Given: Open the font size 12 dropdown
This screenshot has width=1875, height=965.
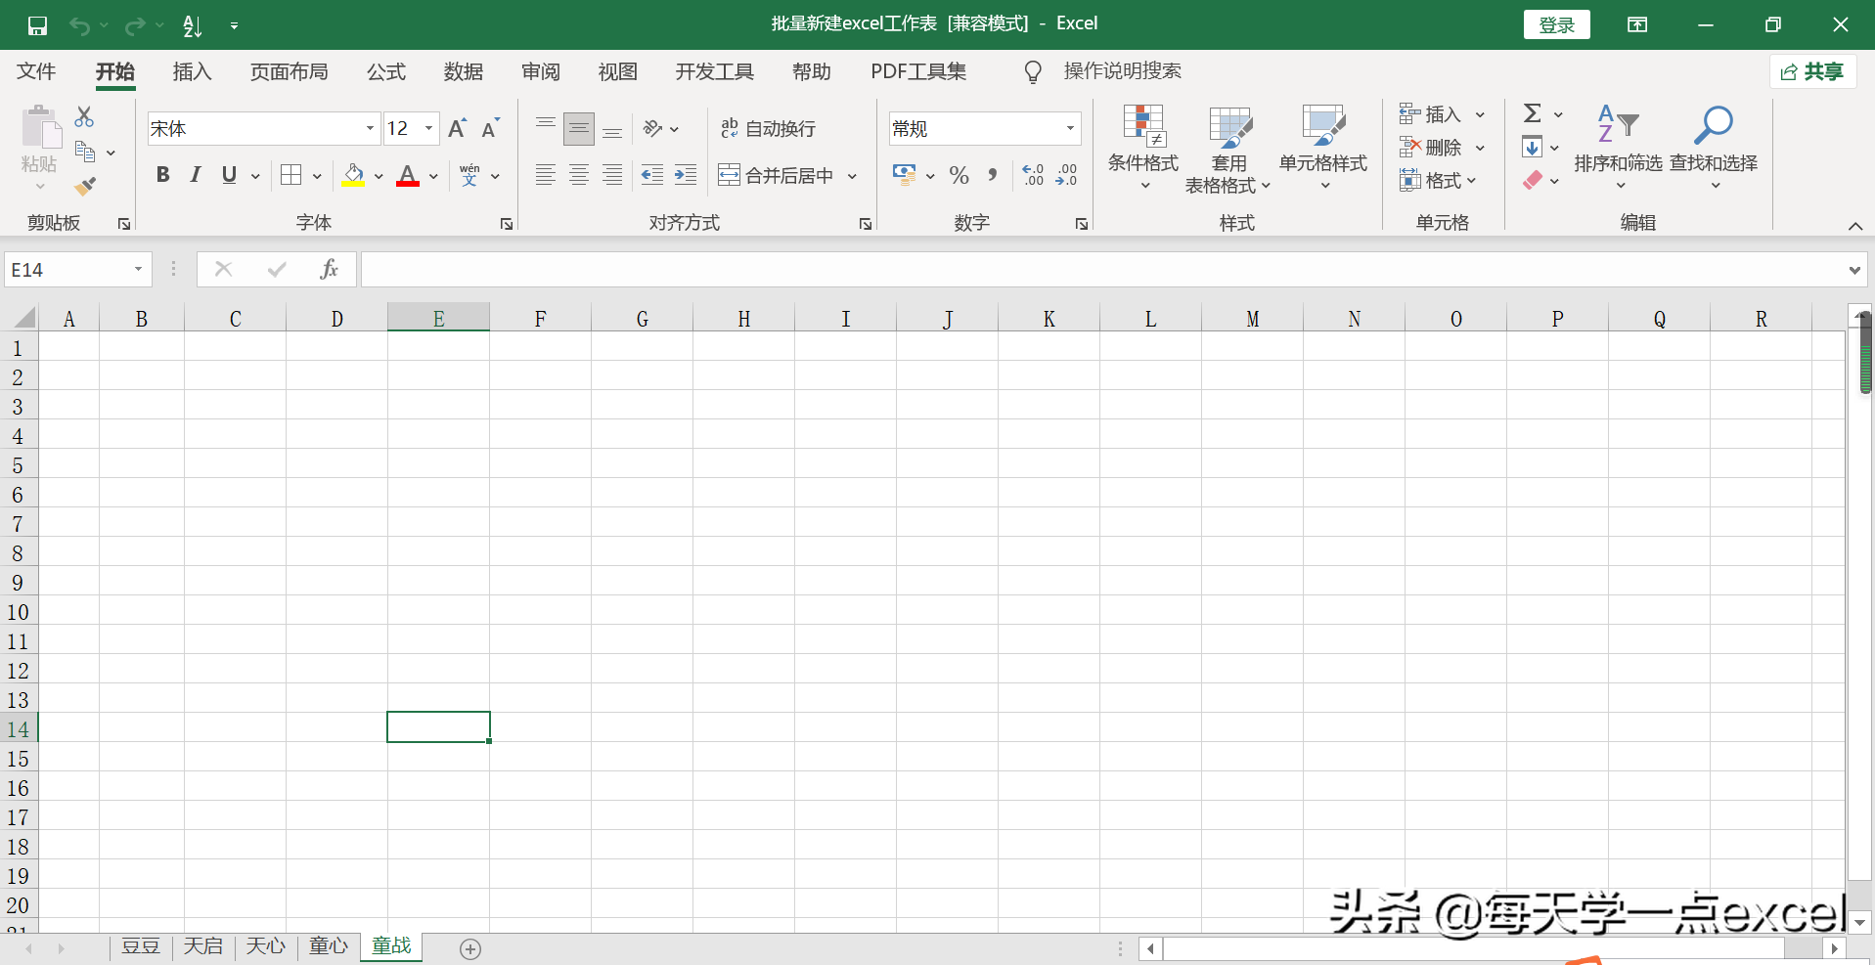Looking at the screenshot, I should click(x=428, y=128).
